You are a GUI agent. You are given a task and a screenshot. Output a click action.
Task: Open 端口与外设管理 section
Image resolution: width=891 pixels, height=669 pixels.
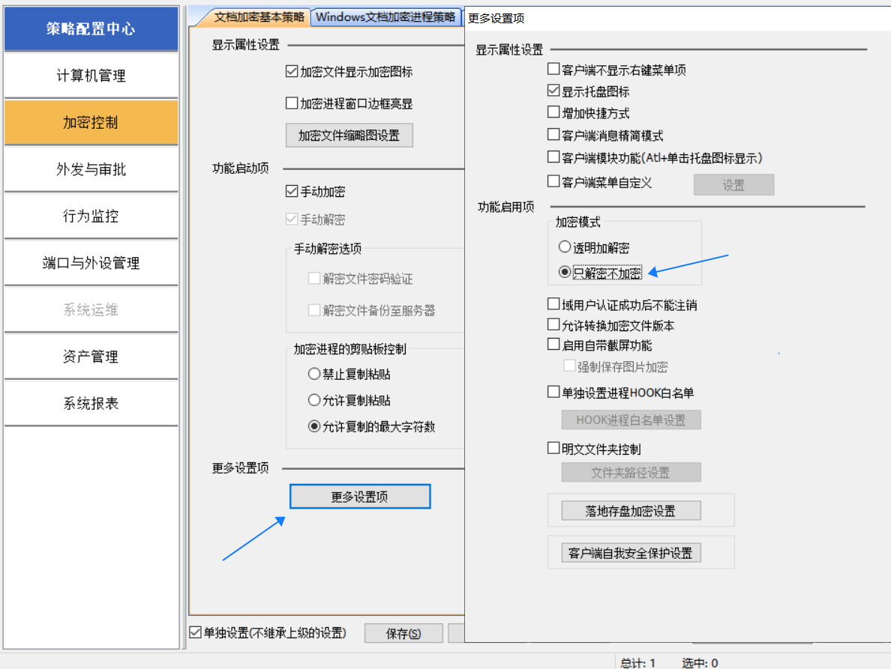(x=91, y=263)
